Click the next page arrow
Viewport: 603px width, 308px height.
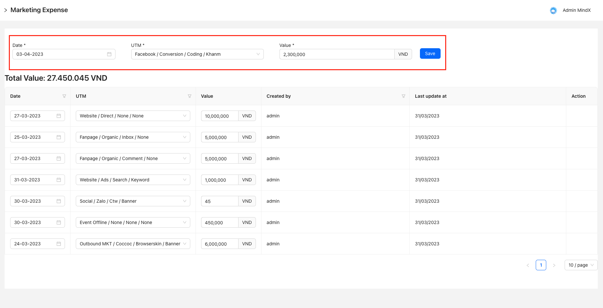[554, 265]
